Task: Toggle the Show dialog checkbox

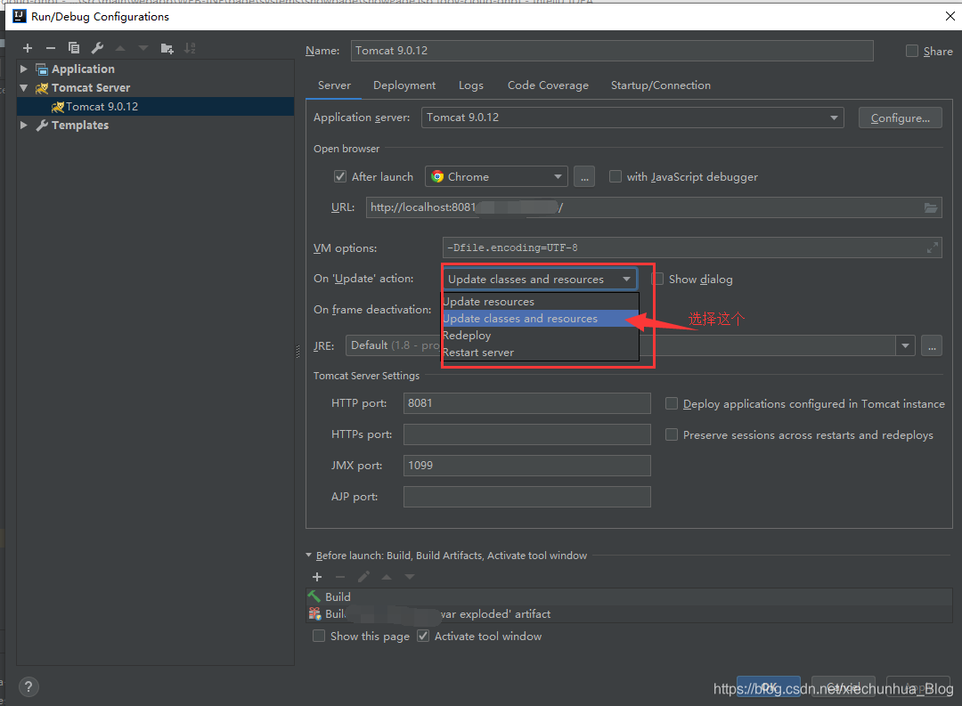Action: [658, 279]
